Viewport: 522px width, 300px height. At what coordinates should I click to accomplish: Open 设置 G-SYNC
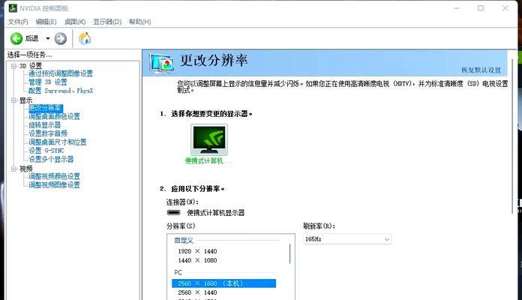(46, 151)
